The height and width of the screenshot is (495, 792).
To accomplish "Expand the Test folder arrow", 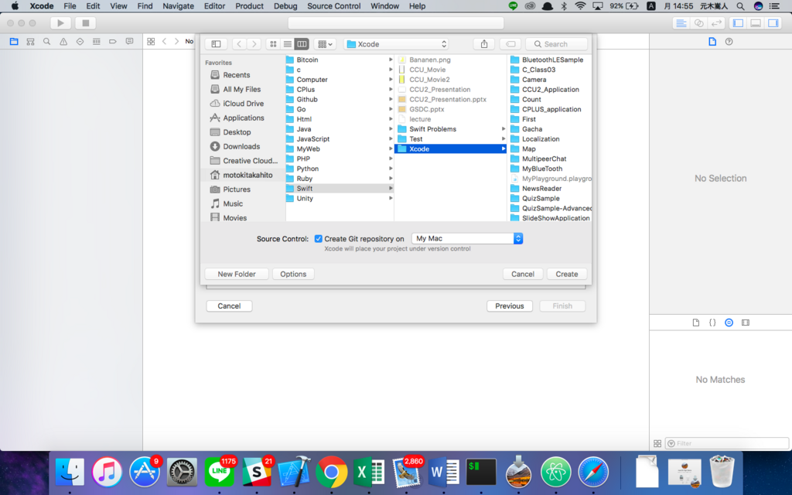I will tap(503, 139).
